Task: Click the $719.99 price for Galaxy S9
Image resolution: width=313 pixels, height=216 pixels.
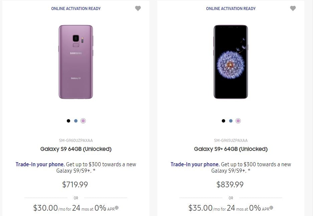Action: point(75,185)
